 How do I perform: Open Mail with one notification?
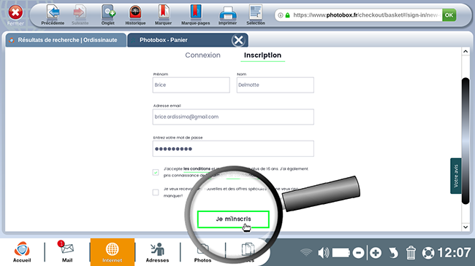pyautogui.click(x=67, y=252)
